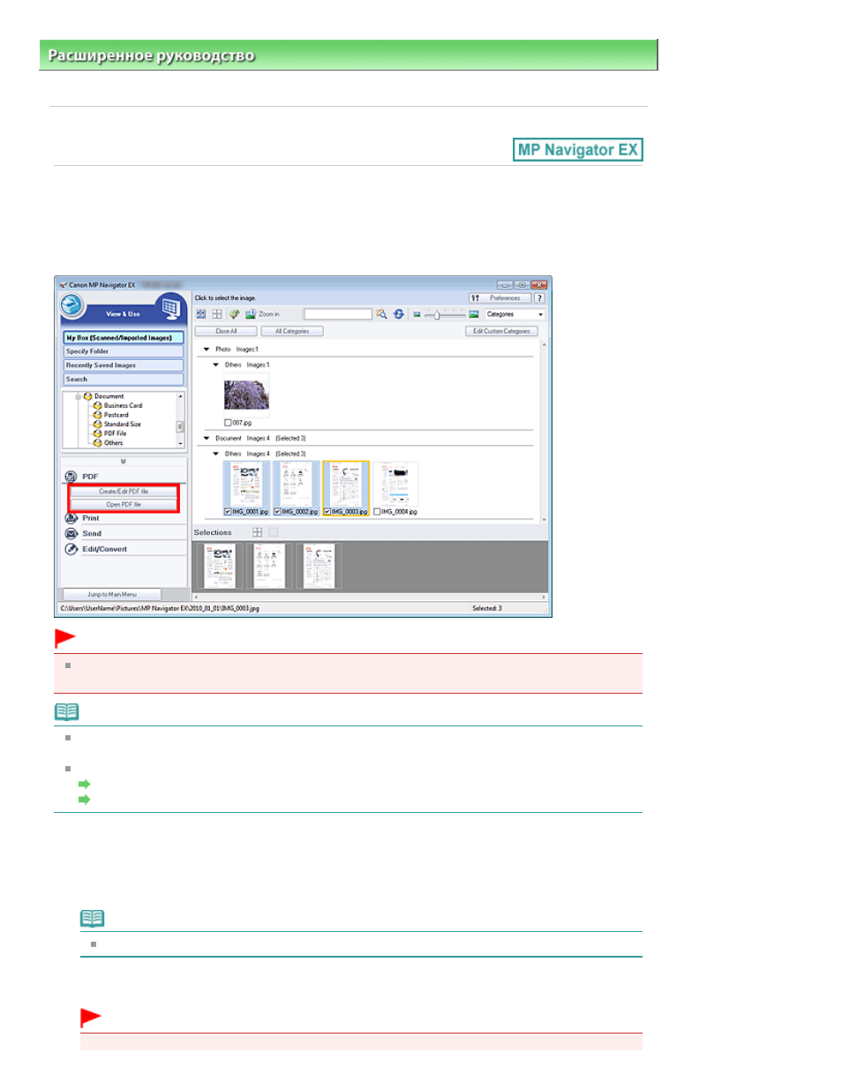Select My Box (Scanned/Imported Images) tab
The width and height of the screenshot is (842, 1090).
tap(124, 337)
